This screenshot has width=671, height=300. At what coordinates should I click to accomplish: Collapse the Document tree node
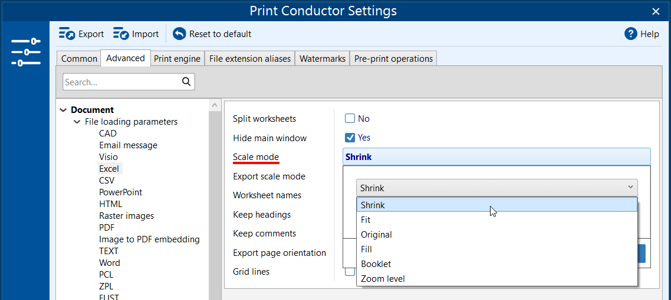click(x=63, y=110)
